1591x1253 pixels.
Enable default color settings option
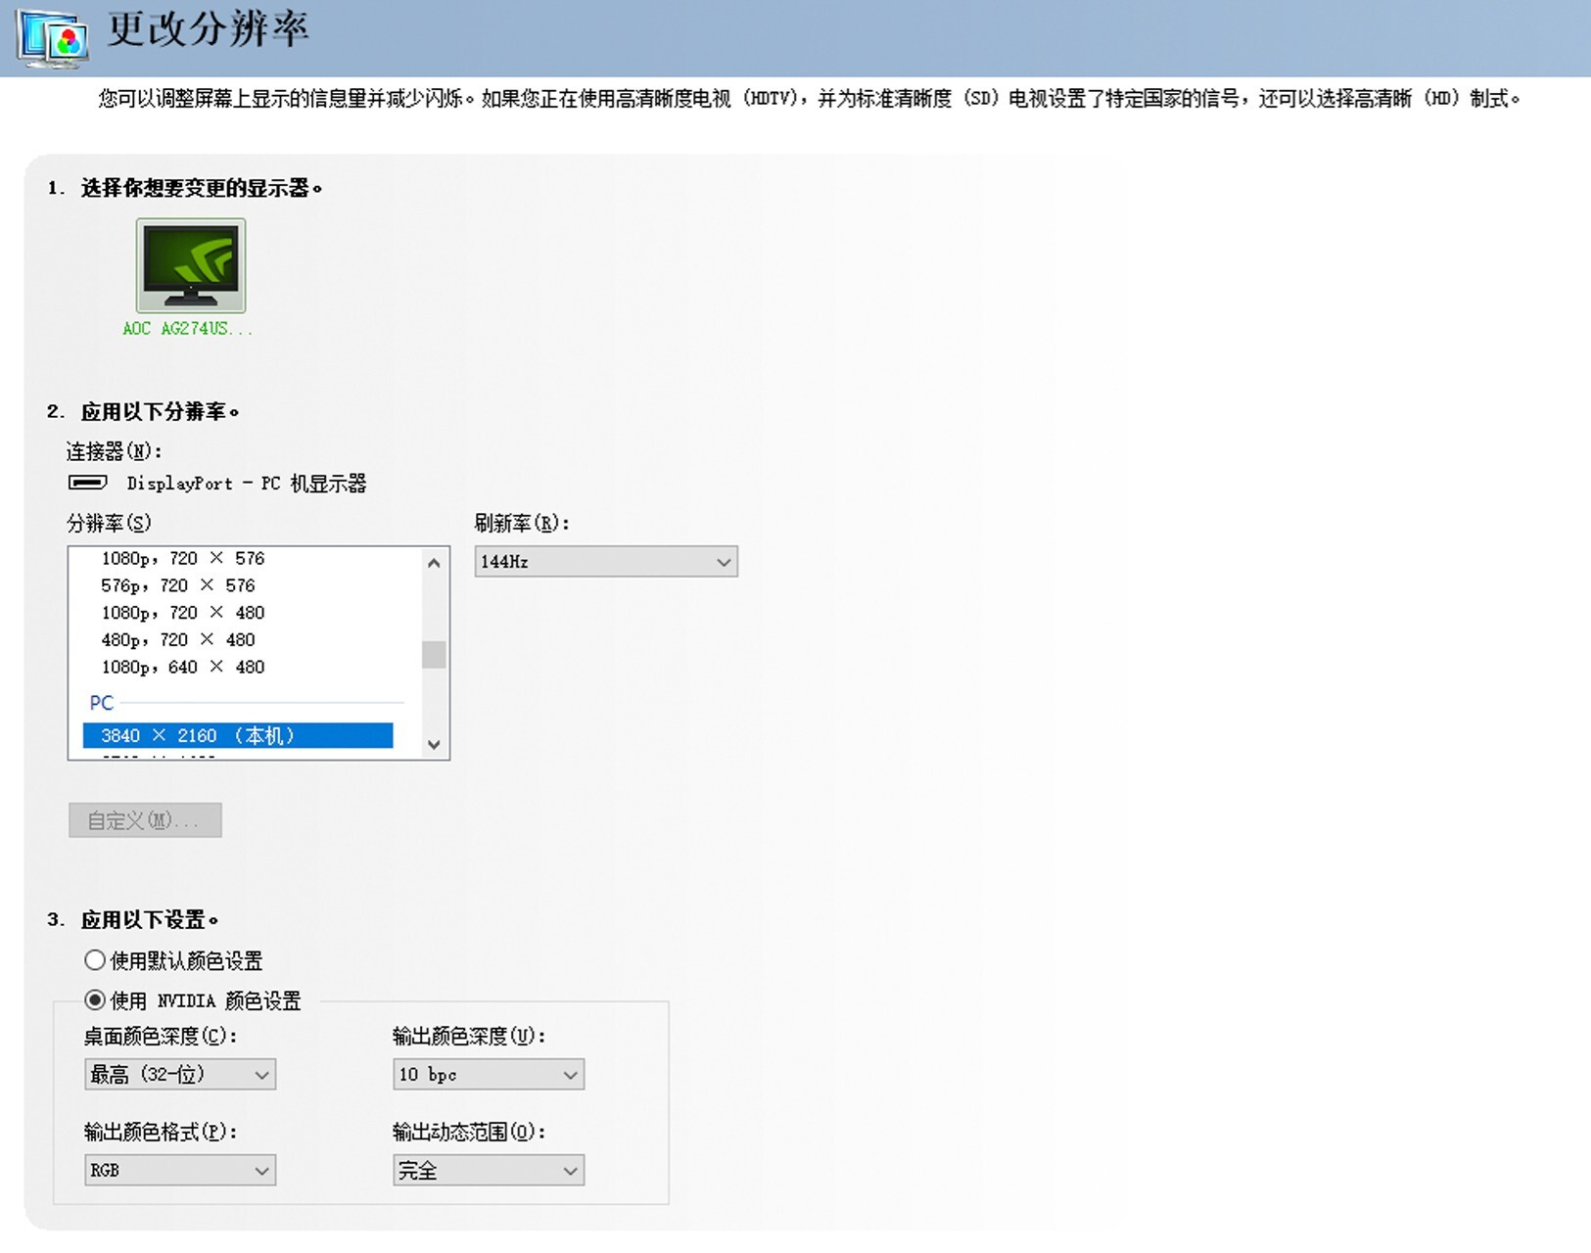[95, 959]
